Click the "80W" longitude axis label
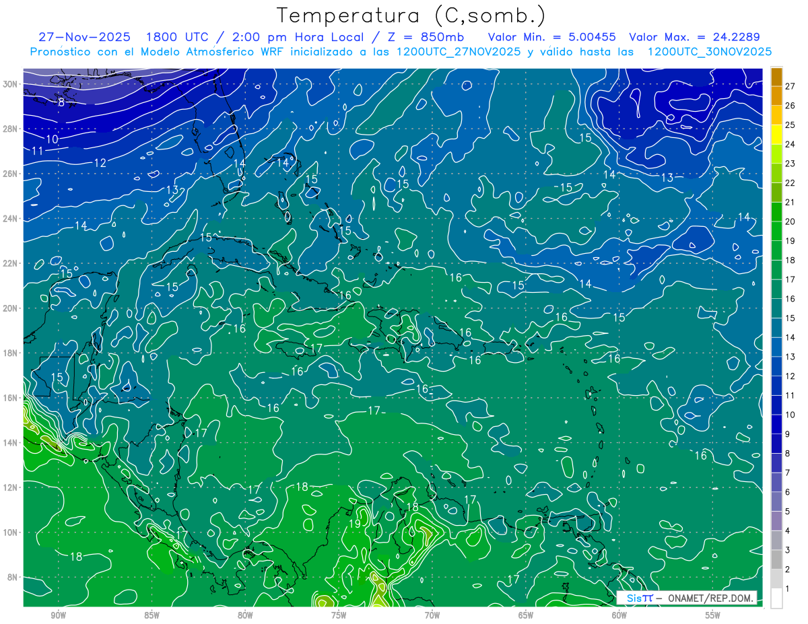Image resolution: width=808 pixels, height=624 pixels. coord(245,616)
